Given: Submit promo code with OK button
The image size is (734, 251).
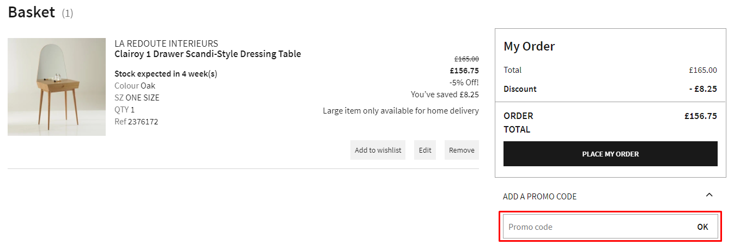Looking at the screenshot, I should 702,227.
